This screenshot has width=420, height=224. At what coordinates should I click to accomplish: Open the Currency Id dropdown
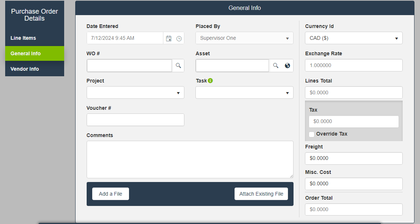pos(353,38)
